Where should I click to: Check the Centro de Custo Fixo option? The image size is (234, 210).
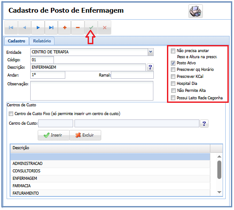[x=11, y=114]
